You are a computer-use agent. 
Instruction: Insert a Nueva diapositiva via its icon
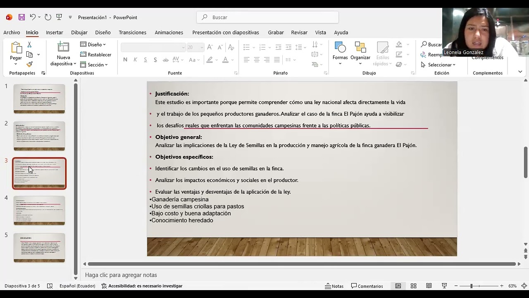(x=63, y=47)
